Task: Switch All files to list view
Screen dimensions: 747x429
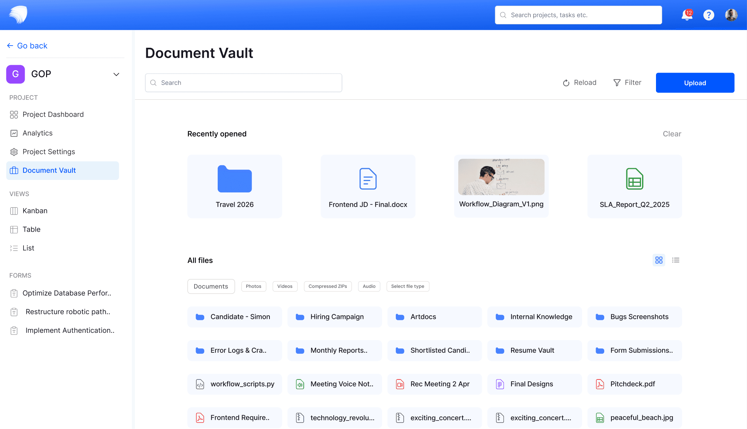Action: tap(675, 260)
